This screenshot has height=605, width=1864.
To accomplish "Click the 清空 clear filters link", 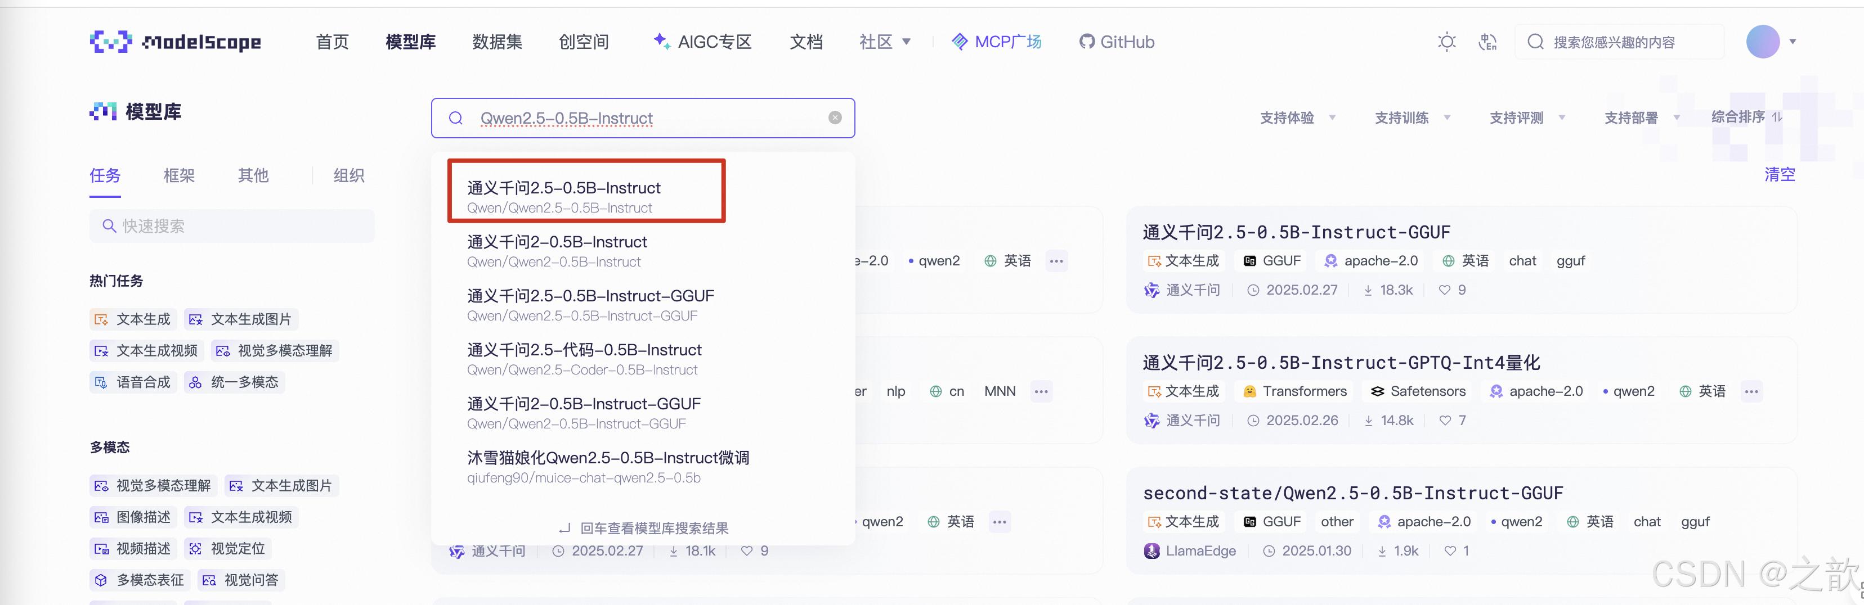I will pos(1780,174).
